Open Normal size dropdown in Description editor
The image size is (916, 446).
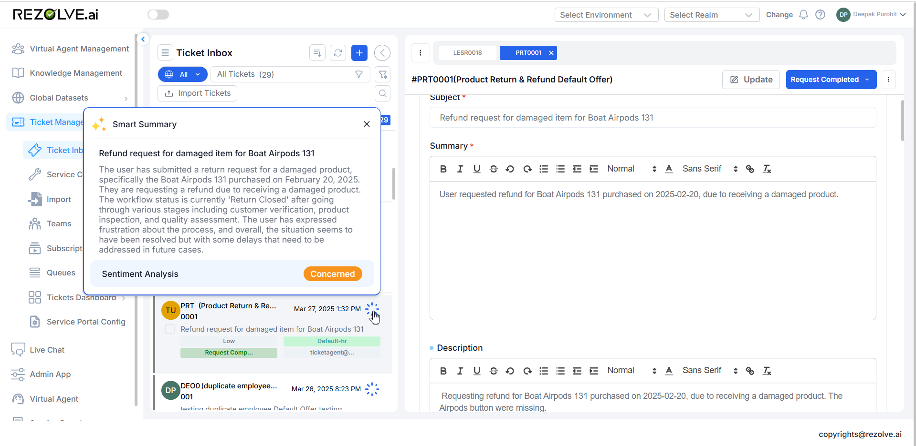pos(632,371)
